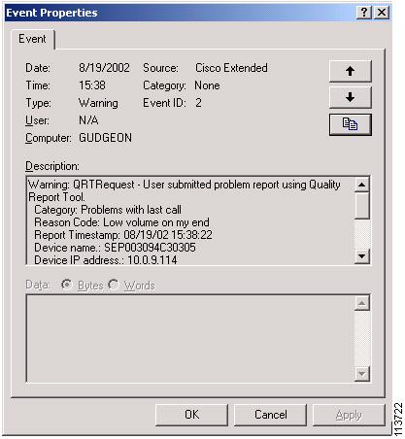This screenshot has height=439, width=405.
Task: Click data box scrollbar down arrow
Action: tap(362, 374)
